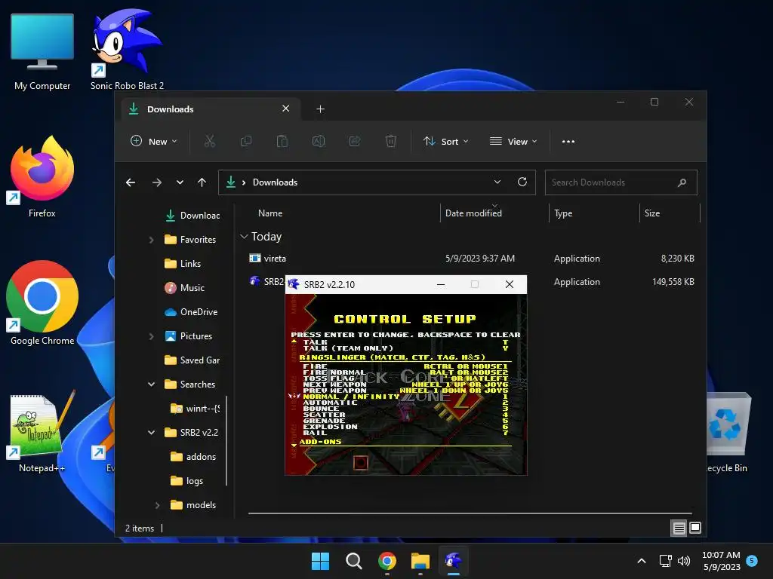The width and height of the screenshot is (773, 579).
Task: Launch Sonic Robo Blast 2 desktop shortcut
Action: click(127, 49)
